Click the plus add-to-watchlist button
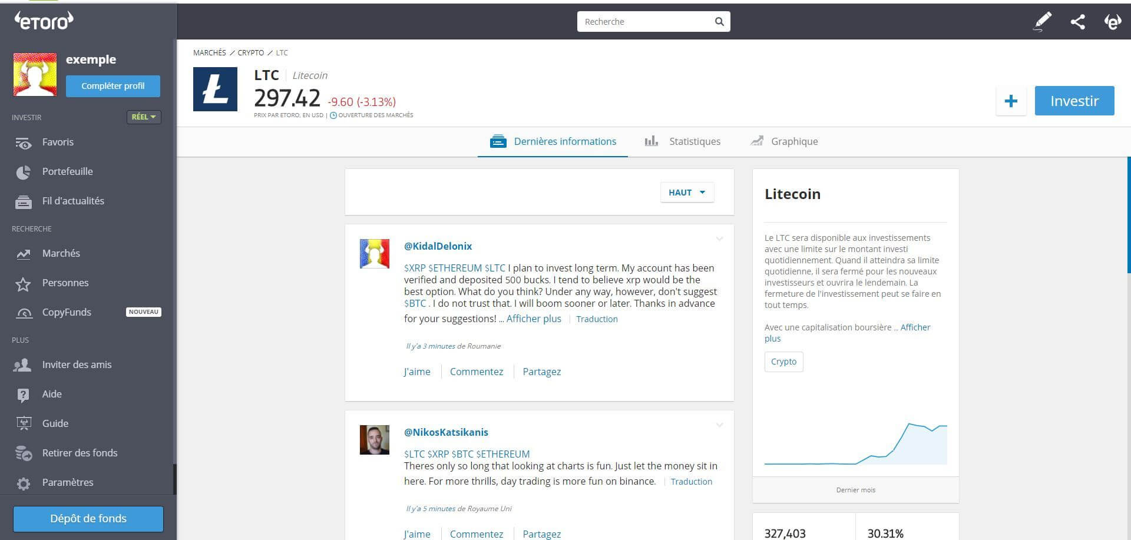The width and height of the screenshot is (1131, 540). (x=1011, y=101)
